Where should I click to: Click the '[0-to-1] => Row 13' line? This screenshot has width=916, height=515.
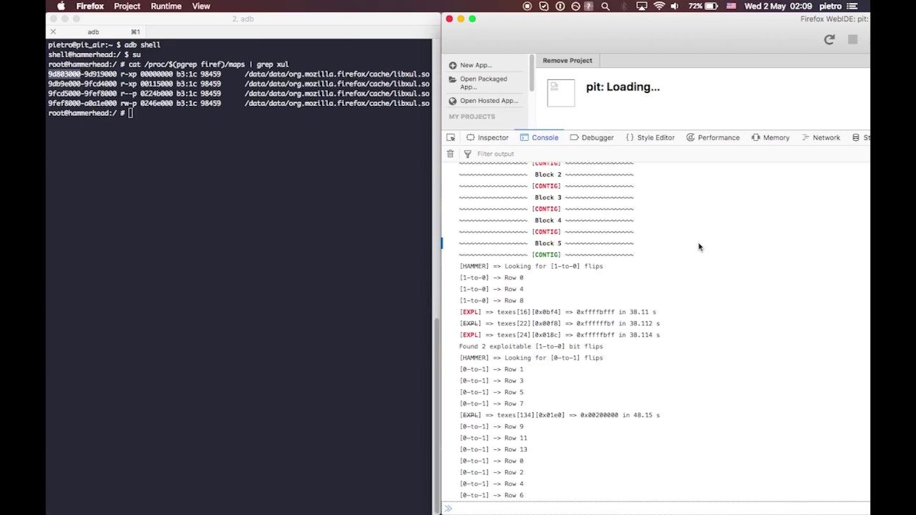[493, 449]
